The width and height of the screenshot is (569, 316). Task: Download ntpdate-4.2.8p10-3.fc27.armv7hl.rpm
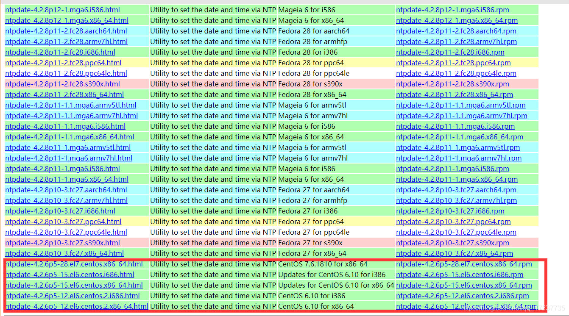click(x=456, y=200)
